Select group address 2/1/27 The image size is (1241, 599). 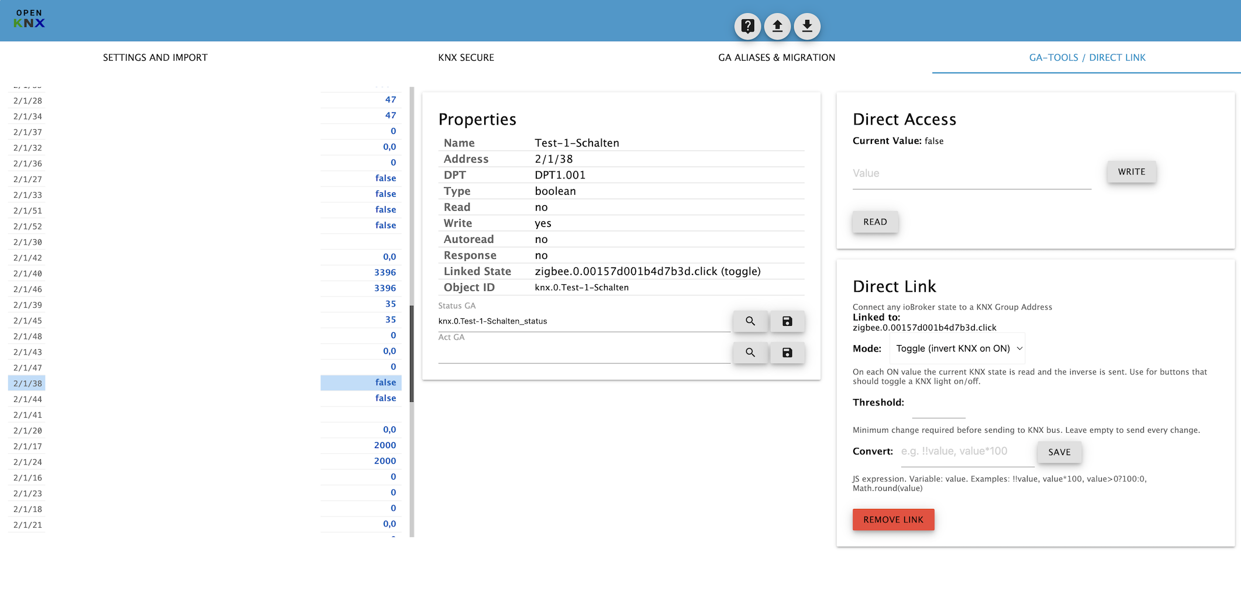[27, 180]
